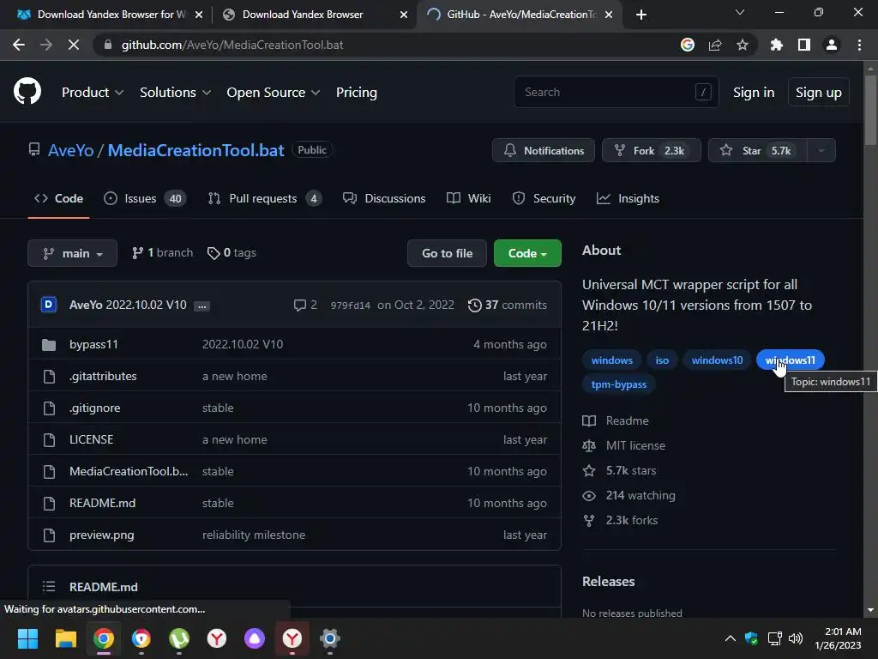This screenshot has height=659, width=878.
Task: Stop loading the page
Action: pyautogui.click(x=74, y=45)
